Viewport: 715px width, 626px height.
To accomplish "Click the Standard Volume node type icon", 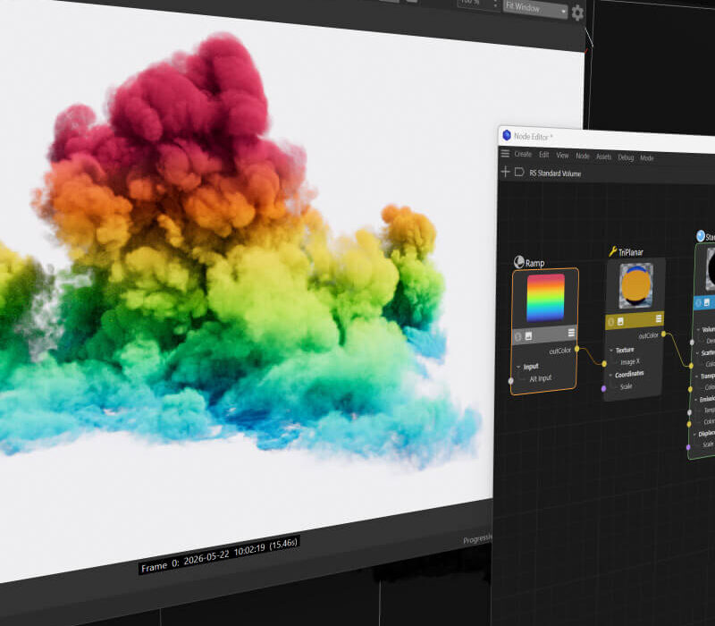I will (701, 236).
